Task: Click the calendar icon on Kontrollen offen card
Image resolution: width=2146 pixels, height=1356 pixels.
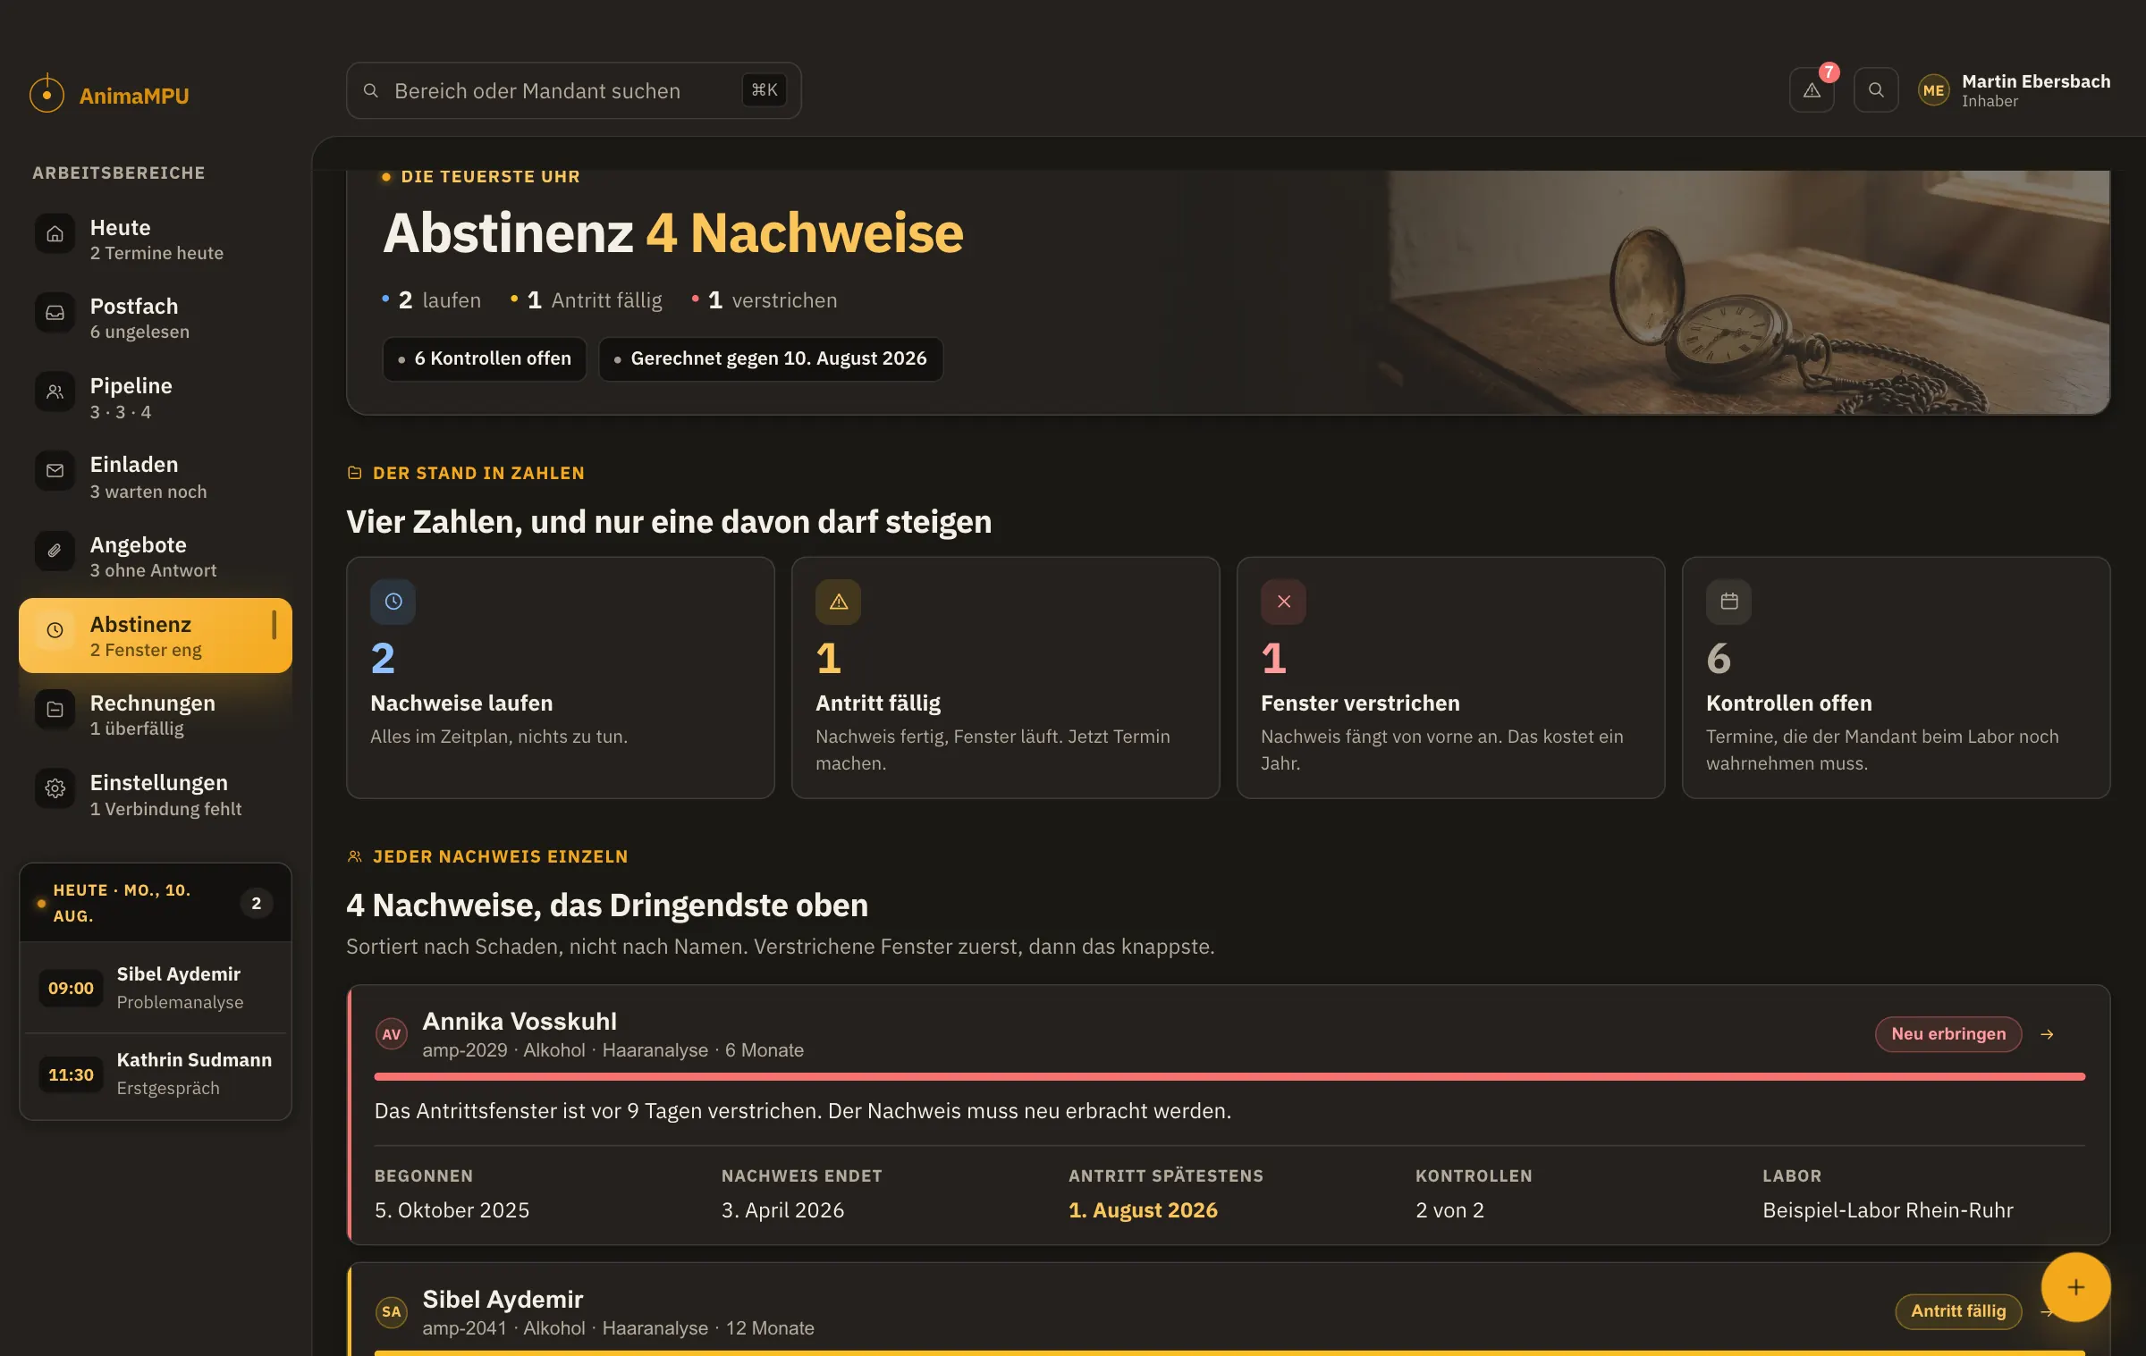Action: [x=1729, y=602]
